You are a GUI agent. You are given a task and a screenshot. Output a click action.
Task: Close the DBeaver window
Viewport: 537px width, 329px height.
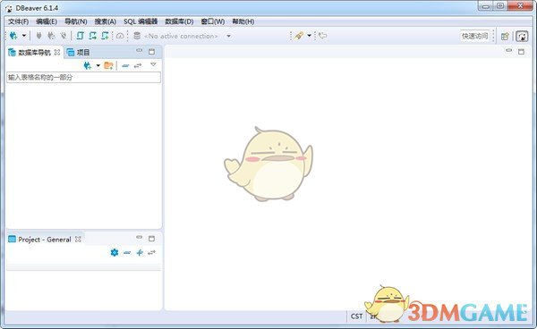(x=520, y=6)
